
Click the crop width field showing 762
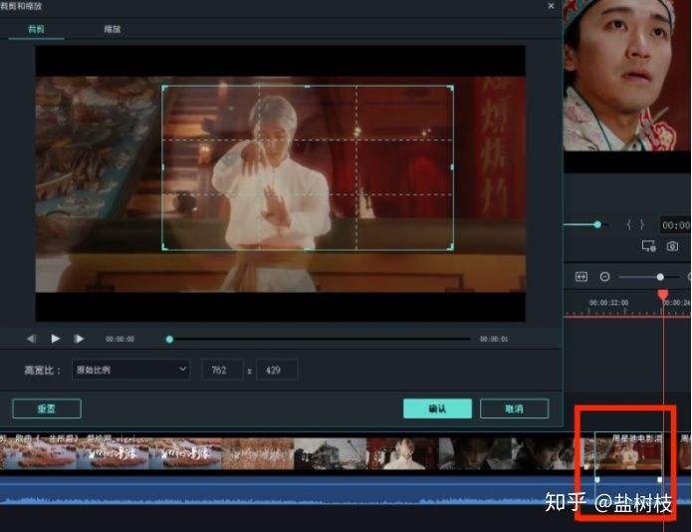point(222,370)
